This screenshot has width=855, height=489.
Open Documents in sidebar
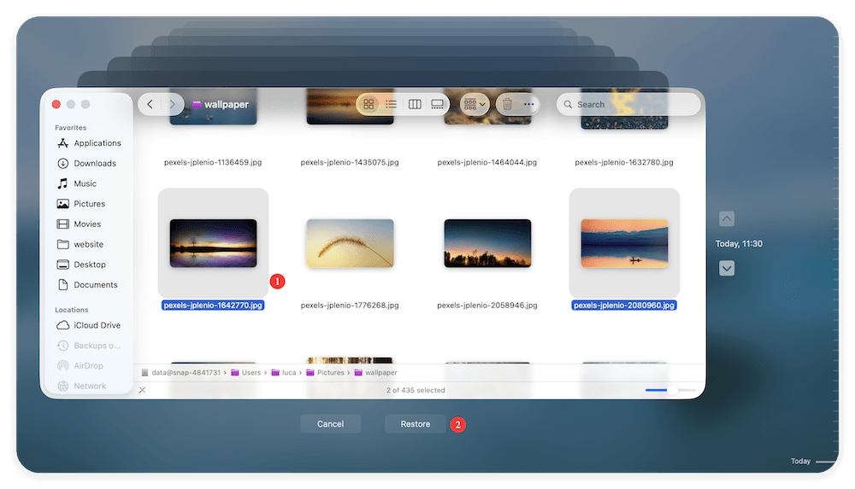click(x=88, y=285)
